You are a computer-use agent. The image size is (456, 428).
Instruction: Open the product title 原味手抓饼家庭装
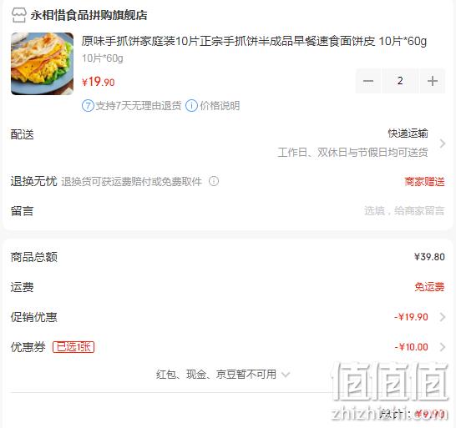pos(254,41)
